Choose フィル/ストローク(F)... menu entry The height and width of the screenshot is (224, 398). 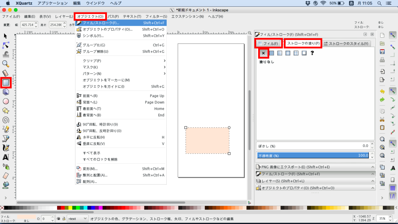[x=121, y=23]
